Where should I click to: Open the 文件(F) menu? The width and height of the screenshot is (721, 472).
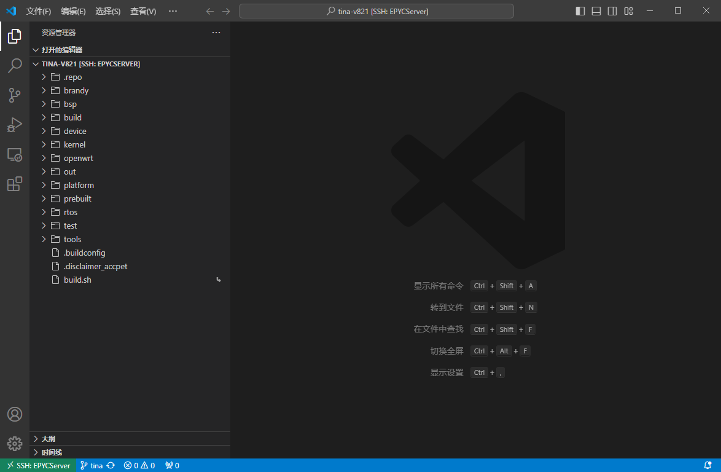click(39, 11)
